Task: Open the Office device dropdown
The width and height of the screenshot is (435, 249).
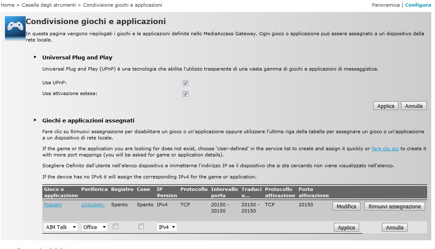Action: tap(94, 227)
